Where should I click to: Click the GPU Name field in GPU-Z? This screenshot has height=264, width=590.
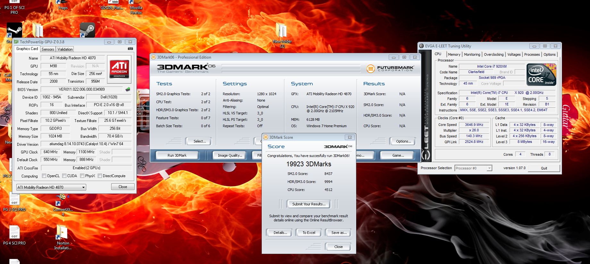pos(73,58)
